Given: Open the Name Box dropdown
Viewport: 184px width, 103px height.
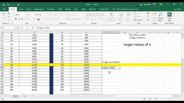Looking at the screenshot, I should [14, 28].
